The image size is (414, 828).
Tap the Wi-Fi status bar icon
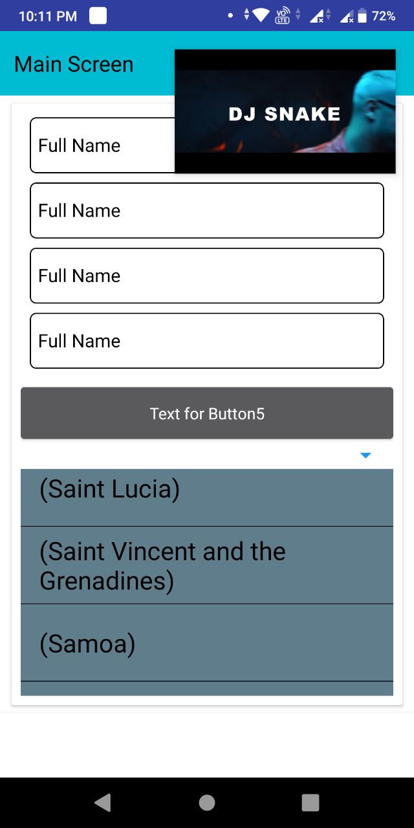(x=261, y=16)
